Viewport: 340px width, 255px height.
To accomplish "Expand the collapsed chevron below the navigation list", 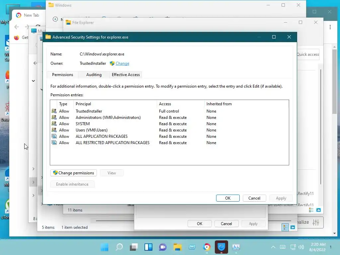I will (34, 169).
